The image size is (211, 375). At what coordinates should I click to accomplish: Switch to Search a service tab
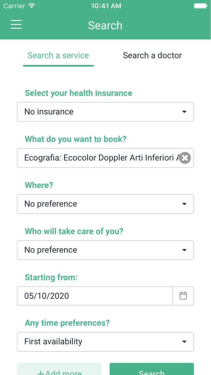[58, 56]
